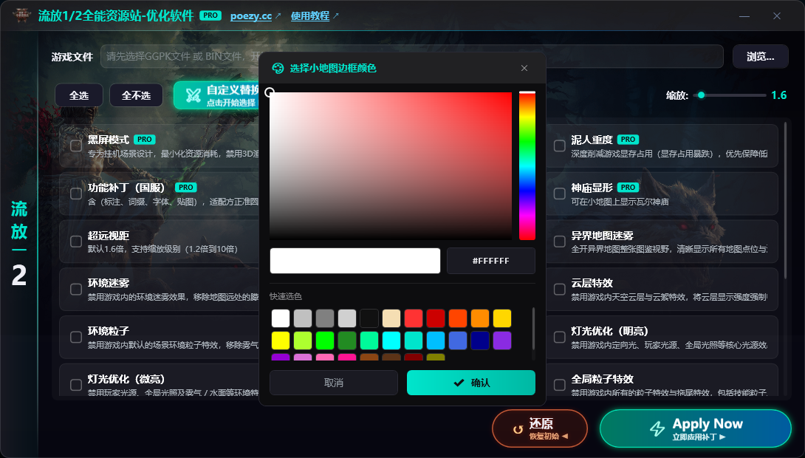
Task: Confirm the color with 确认
Action: pos(471,383)
